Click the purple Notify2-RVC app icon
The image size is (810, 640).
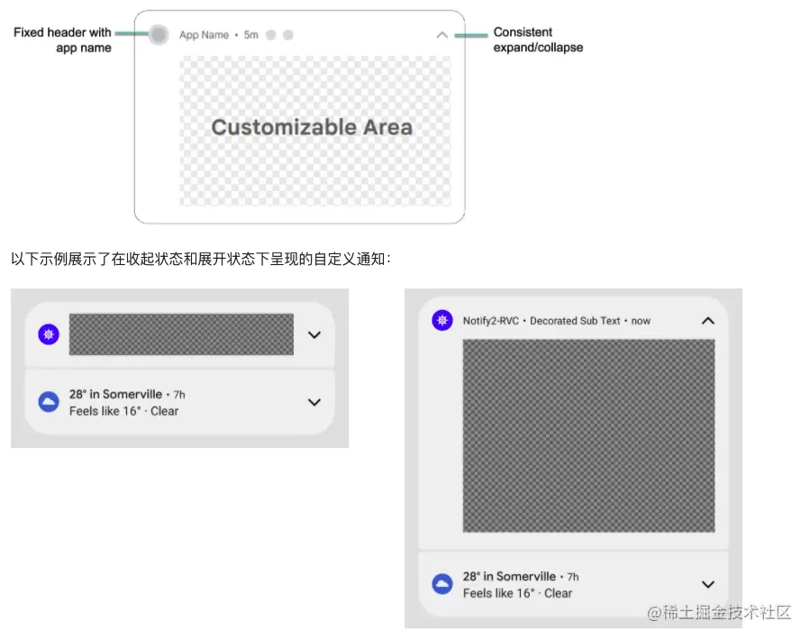coord(442,321)
